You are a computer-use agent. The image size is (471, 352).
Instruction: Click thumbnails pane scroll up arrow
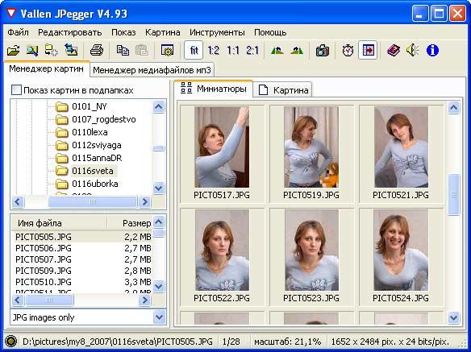point(453,107)
